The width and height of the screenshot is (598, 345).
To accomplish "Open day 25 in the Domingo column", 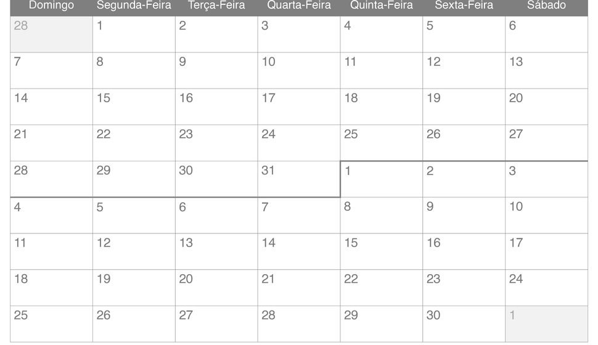I will [52, 323].
